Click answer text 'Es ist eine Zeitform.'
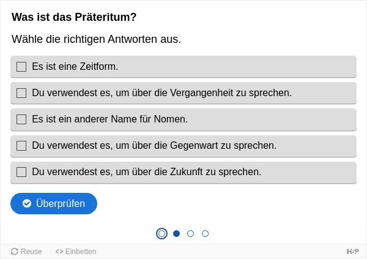The height and width of the screenshot is (259, 367). (75, 67)
